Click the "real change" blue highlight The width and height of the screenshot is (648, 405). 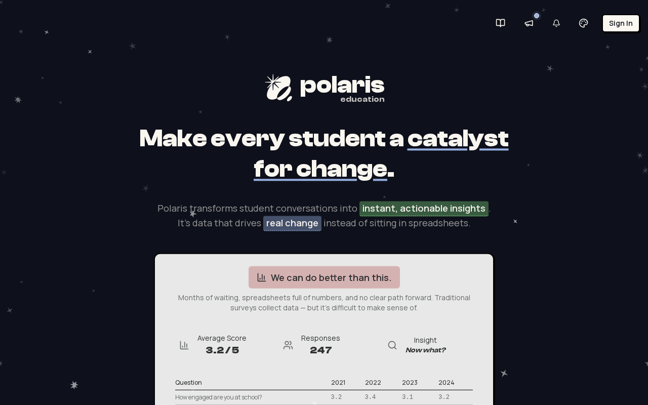pyautogui.click(x=292, y=223)
